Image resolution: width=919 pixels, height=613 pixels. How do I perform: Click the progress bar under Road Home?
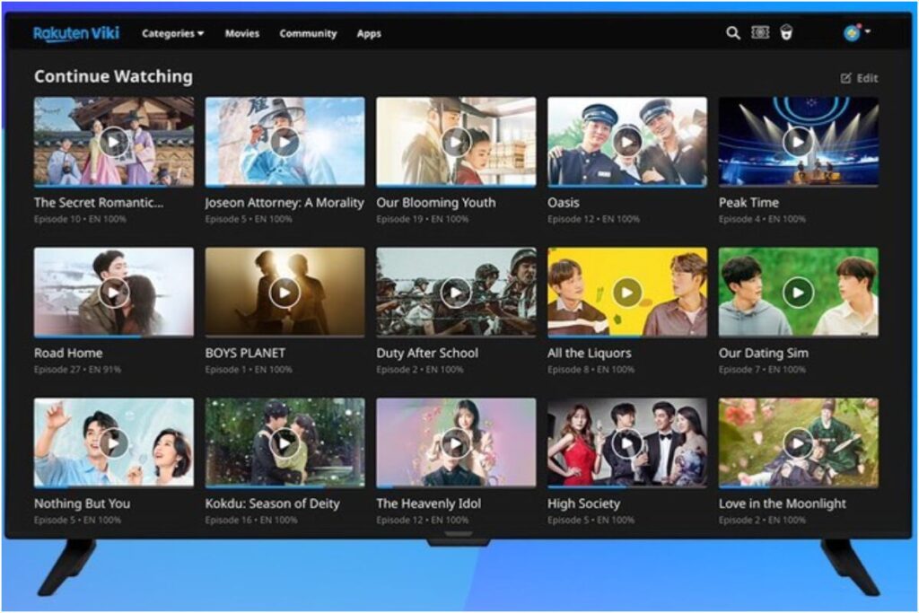click(113, 337)
